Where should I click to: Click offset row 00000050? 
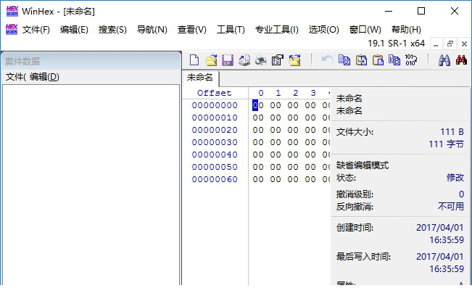click(215, 167)
